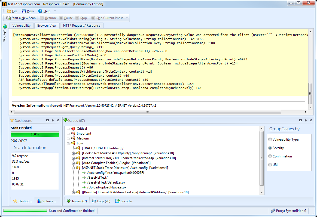Expand the Critical issues node
317x217 pixels.
coord(68,129)
